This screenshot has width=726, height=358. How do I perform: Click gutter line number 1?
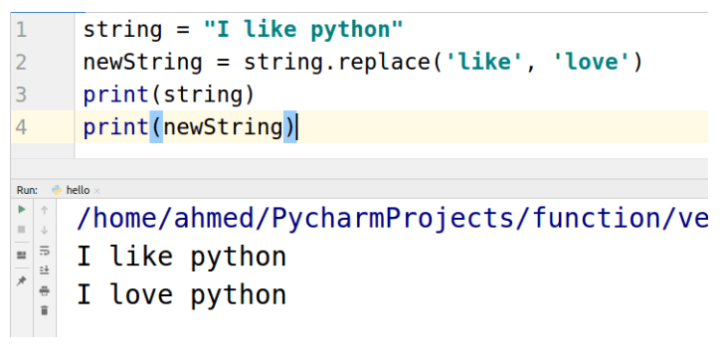[x=21, y=30]
